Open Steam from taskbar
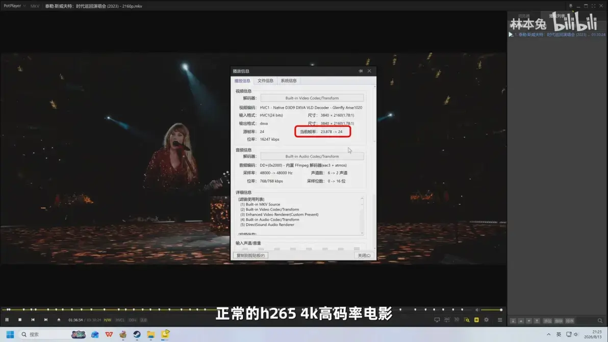 click(x=137, y=334)
